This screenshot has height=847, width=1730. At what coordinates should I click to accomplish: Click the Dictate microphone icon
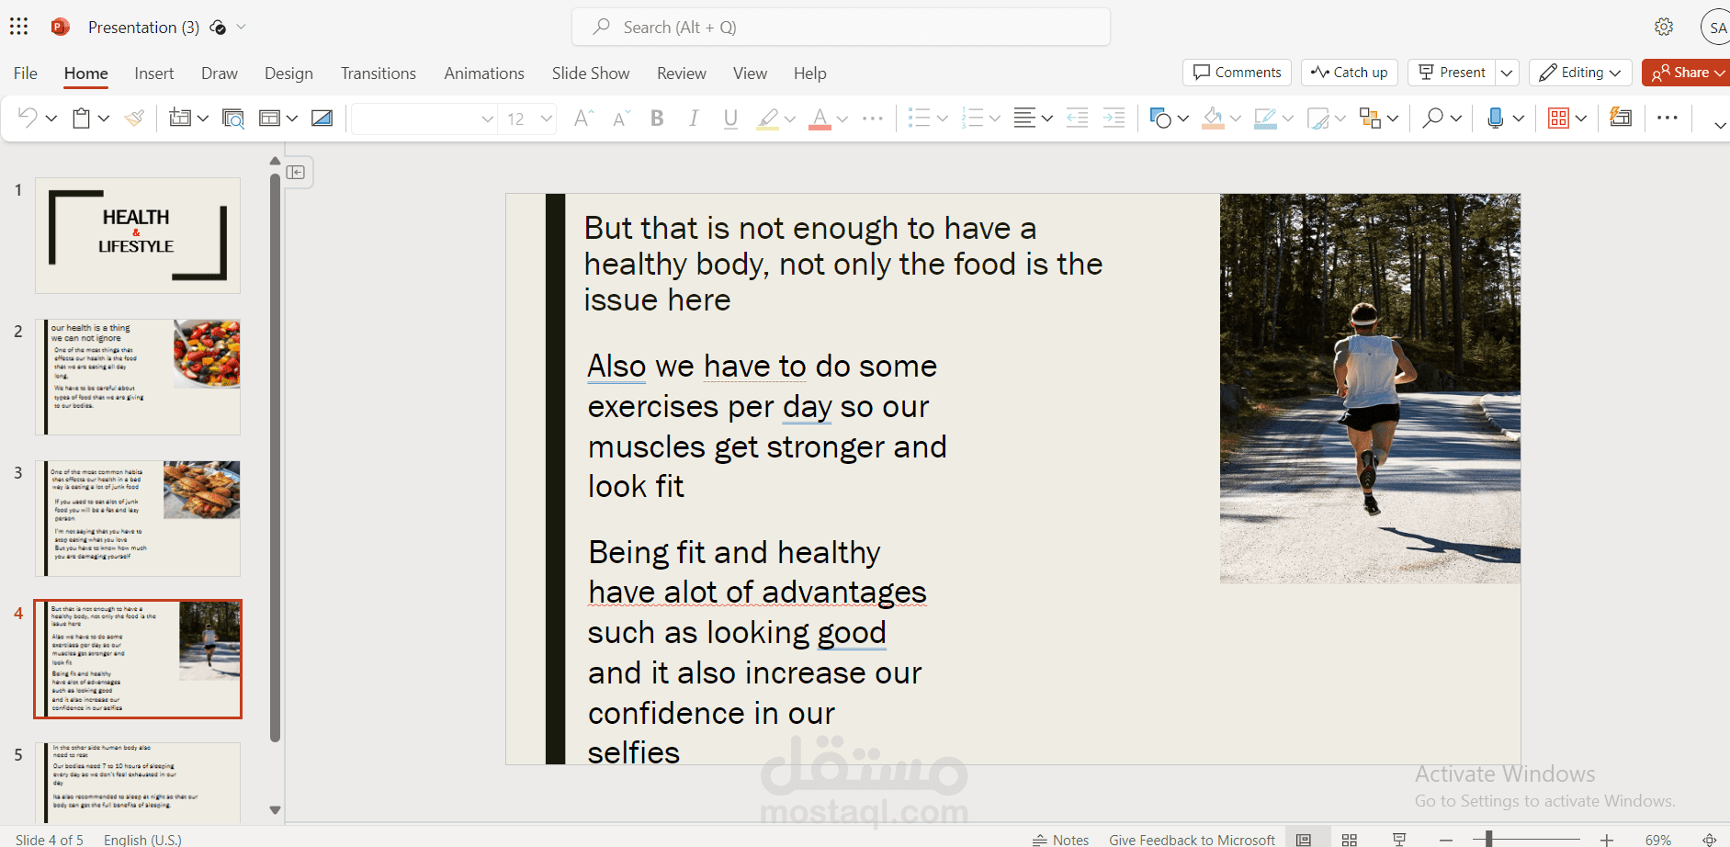click(x=1496, y=118)
